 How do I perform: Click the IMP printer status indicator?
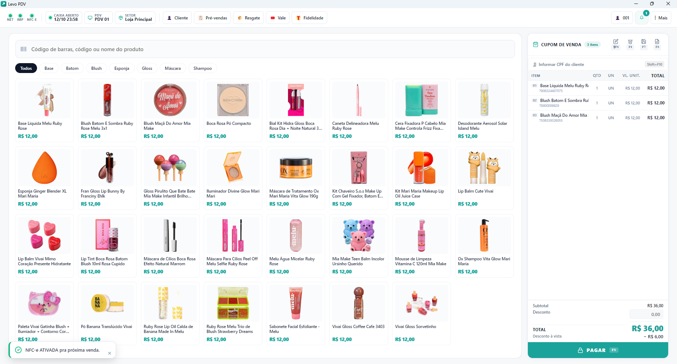coord(20,17)
